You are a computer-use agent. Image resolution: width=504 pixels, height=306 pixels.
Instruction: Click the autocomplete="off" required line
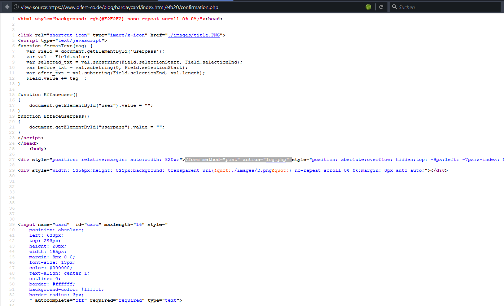pyautogui.click(x=106, y=300)
